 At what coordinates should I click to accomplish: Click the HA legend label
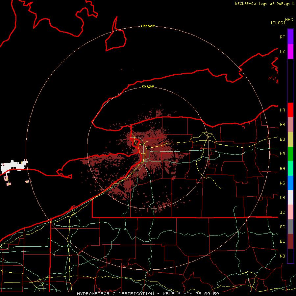click(282, 110)
